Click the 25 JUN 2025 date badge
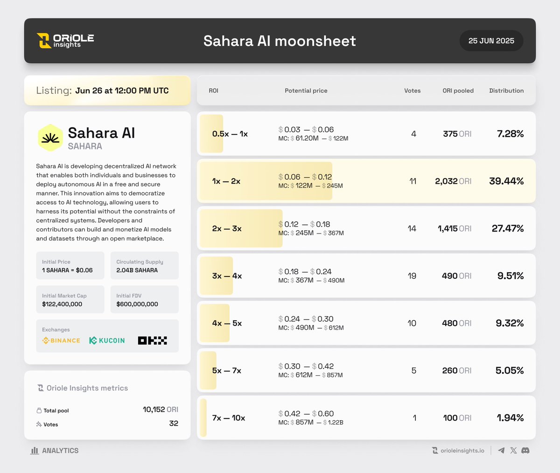The width and height of the screenshot is (560, 473). (x=491, y=41)
